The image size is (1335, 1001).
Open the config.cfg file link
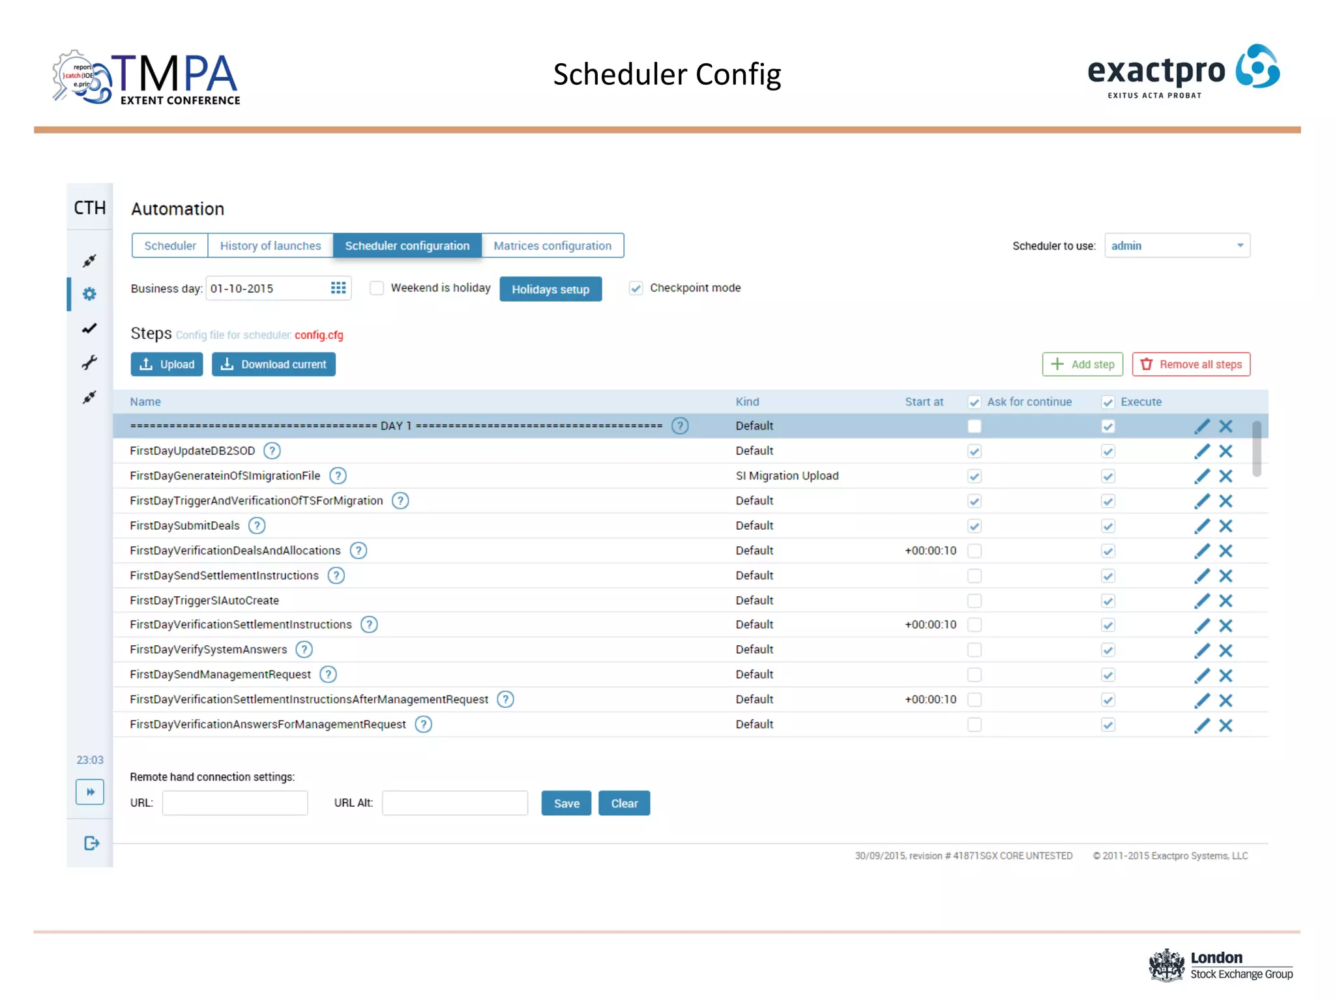319,335
